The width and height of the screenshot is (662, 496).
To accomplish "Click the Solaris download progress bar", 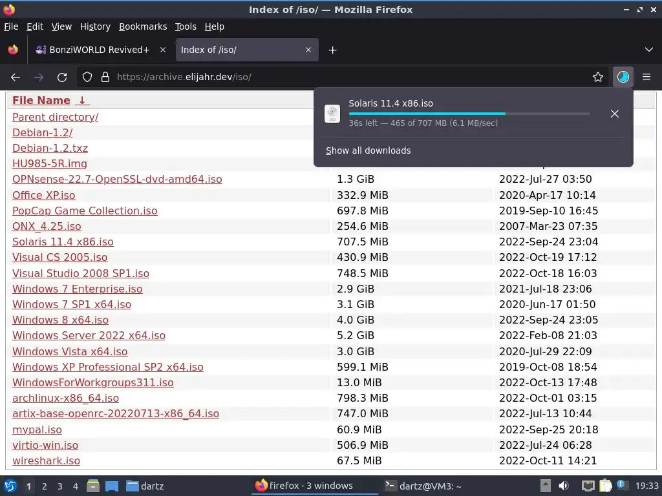I will 469,114.
